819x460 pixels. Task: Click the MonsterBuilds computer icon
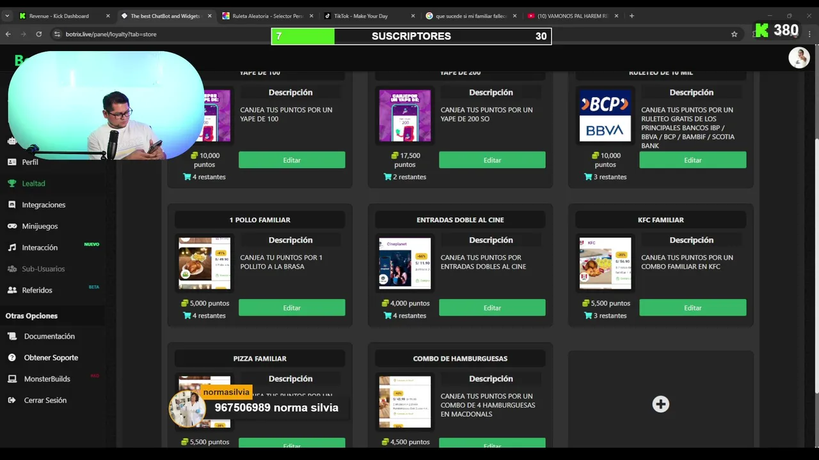point(12,379)
